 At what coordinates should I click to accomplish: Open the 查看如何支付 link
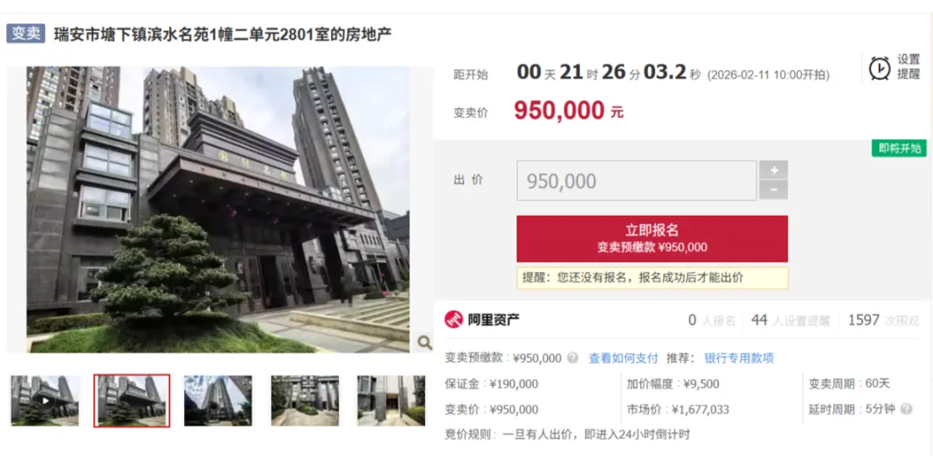624,358
